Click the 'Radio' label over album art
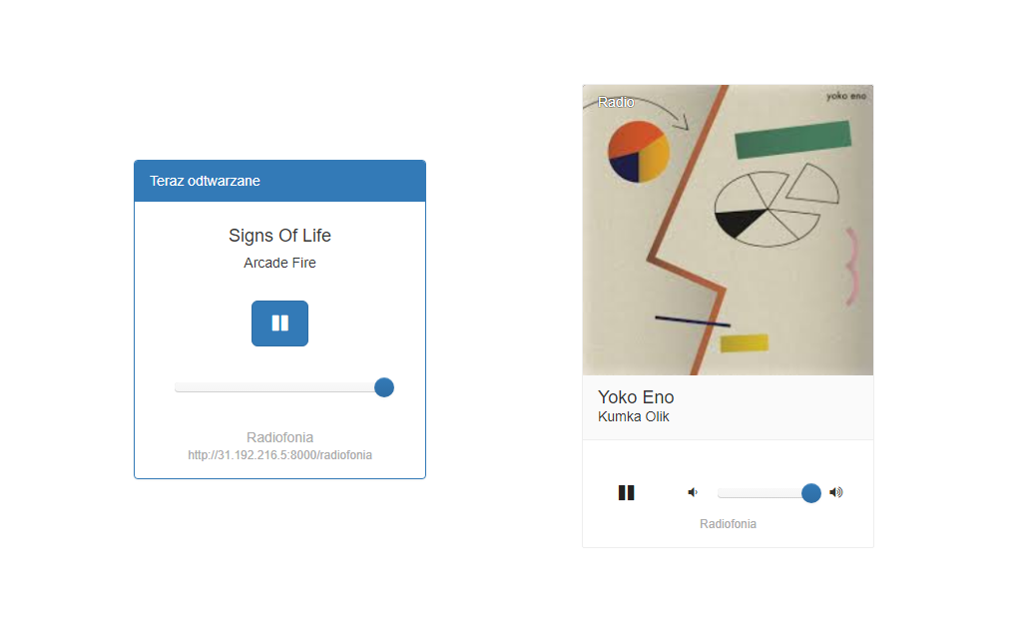This screenshot has width=1027, height=638. coord(616,102)
